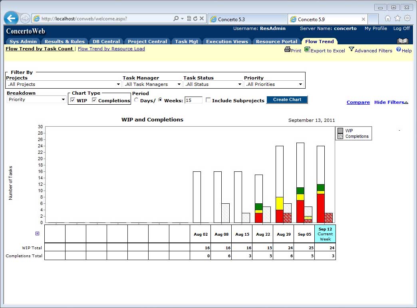Enable Include Subprojects checkbox
The width and height of the screenshot is (417, 308).
[x=208, y=100]
